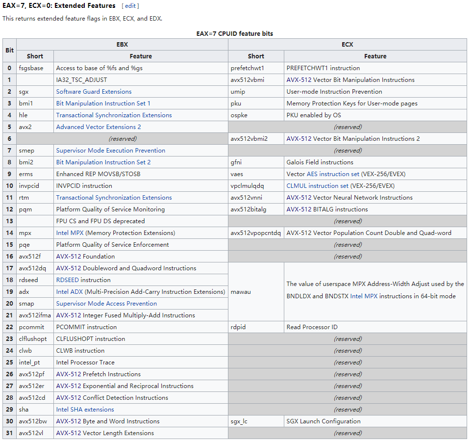Select 'User-mode Instruction Prevention' text

[x=334, y=92]
